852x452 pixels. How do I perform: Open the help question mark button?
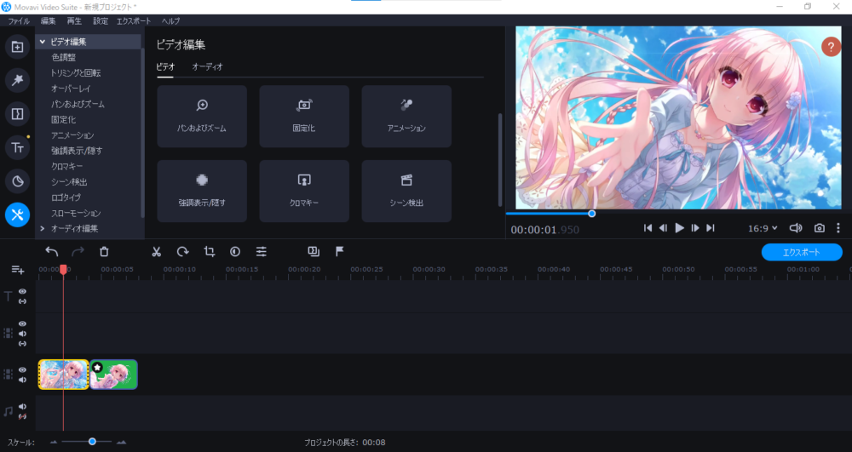[x=831, y=47]
